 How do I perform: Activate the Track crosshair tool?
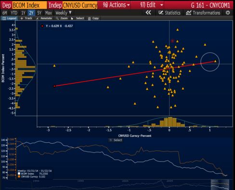(x=26, y=18)
